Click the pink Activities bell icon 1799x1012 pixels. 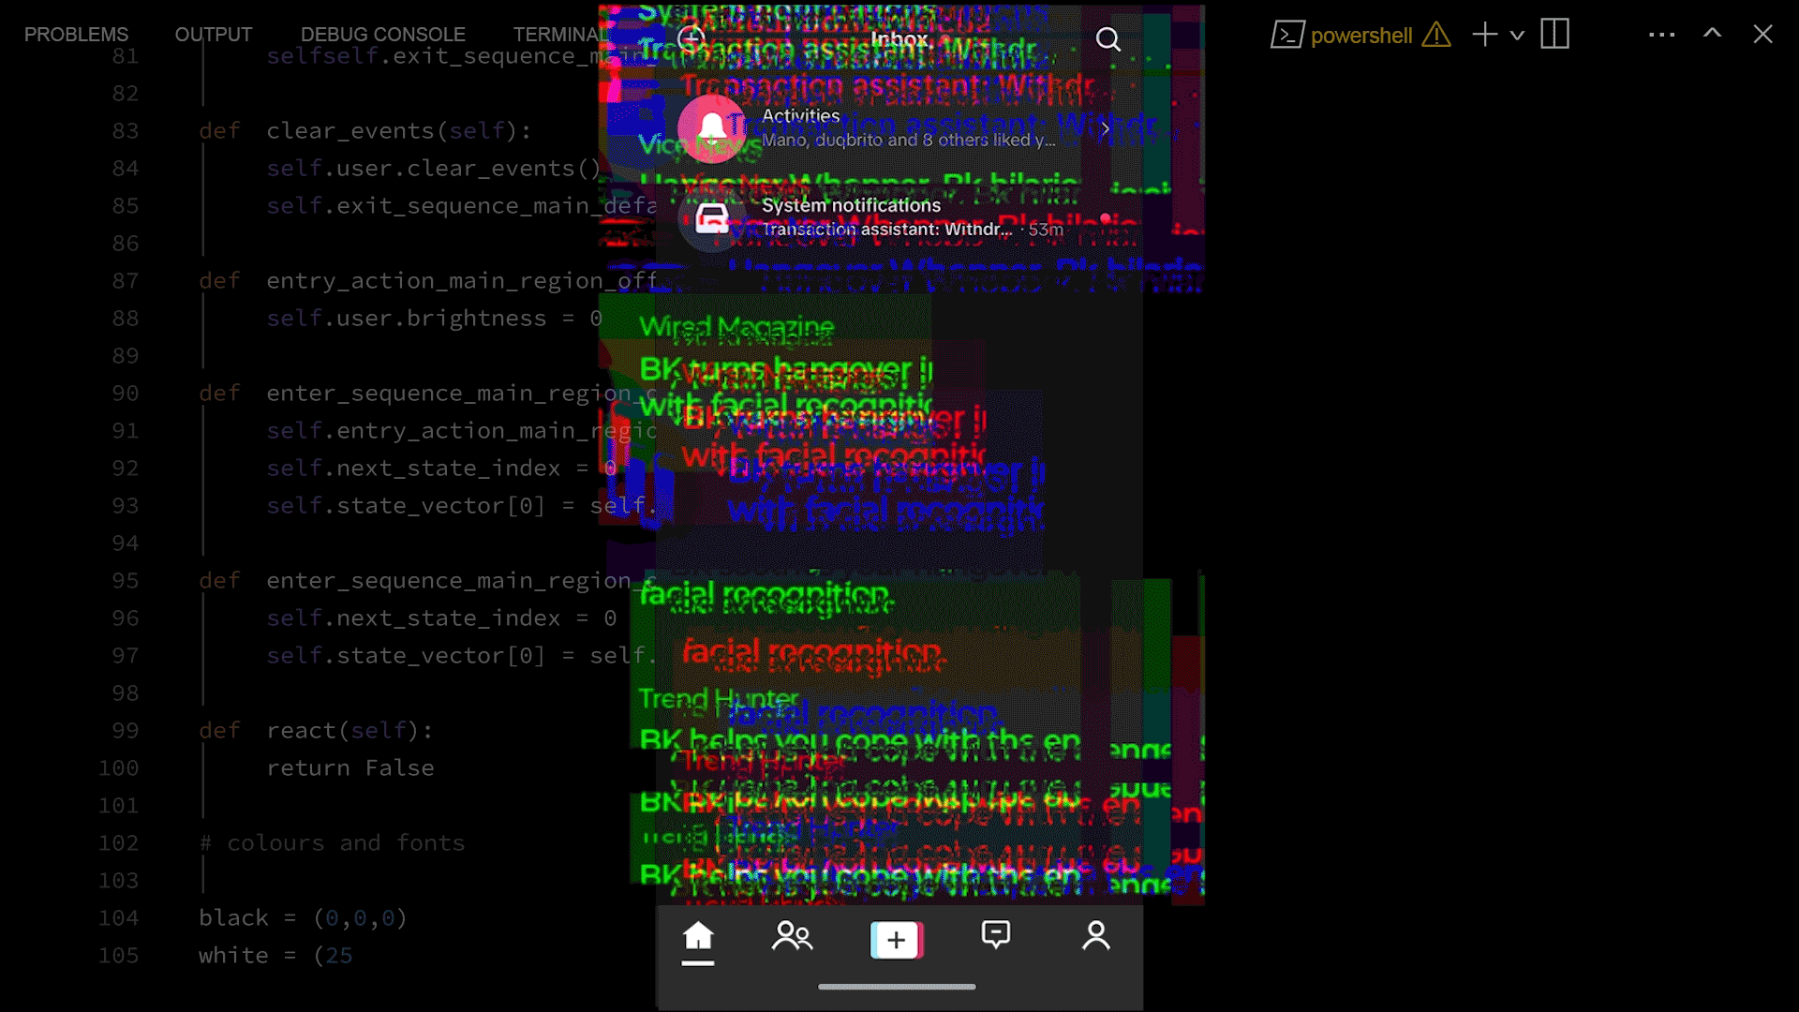click(712, 128)
